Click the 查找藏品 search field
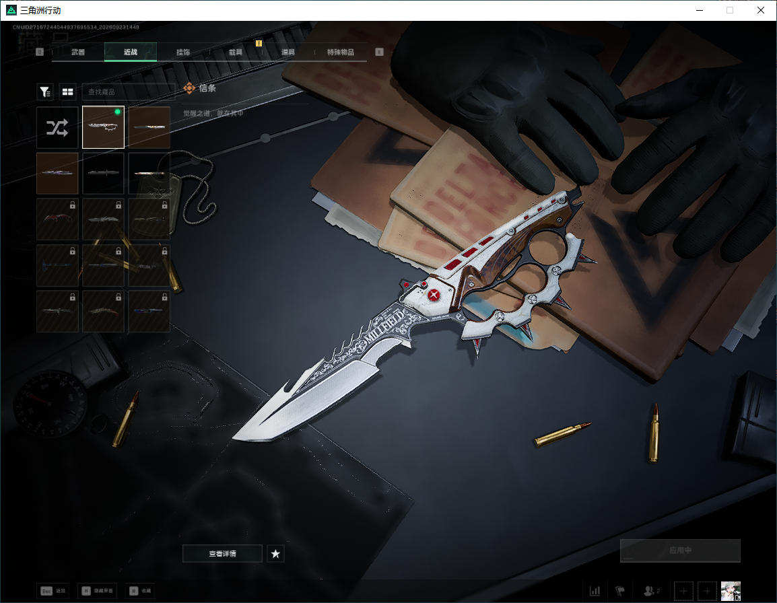The width and height of the screenshot is (777, 603). (129, 92)
